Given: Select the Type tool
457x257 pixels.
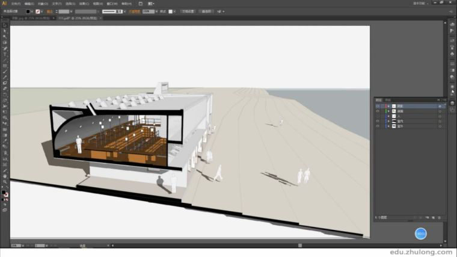Looking at the screenshot, I should (5, 55).
